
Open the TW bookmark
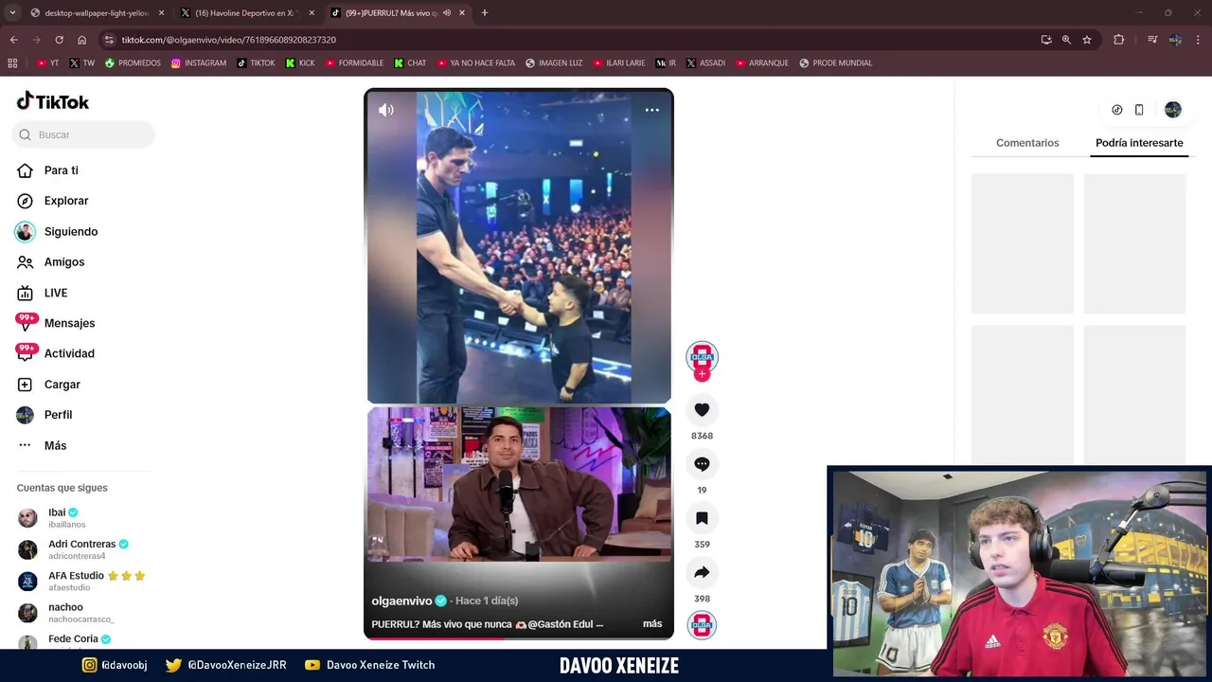click(82, 63)
